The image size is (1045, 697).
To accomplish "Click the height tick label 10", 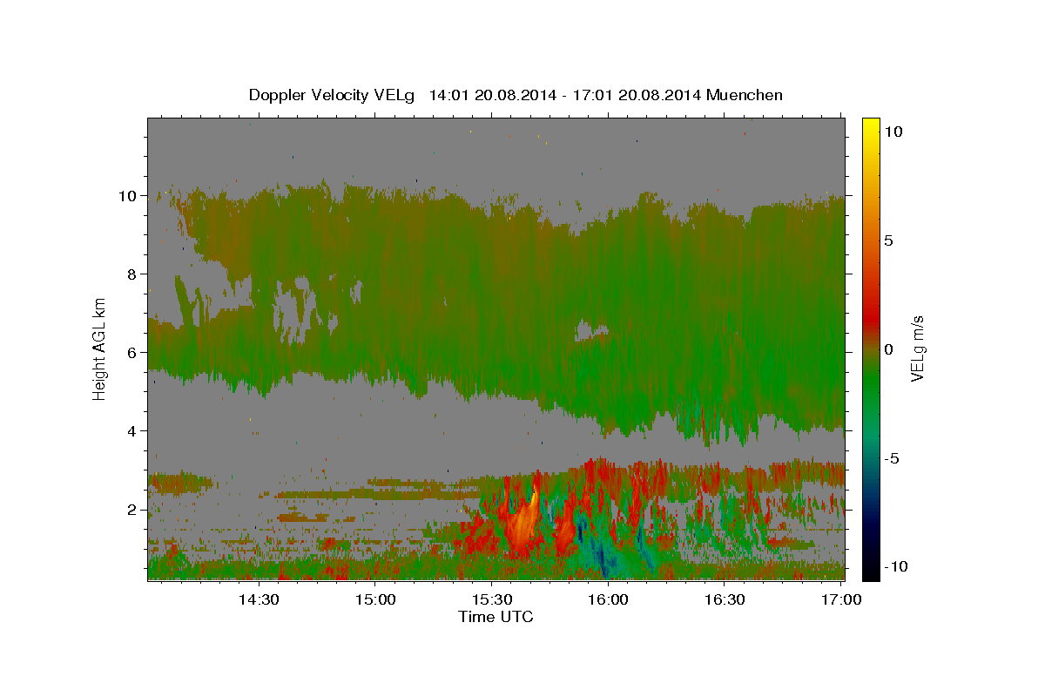I will click(x=128, y=196).
